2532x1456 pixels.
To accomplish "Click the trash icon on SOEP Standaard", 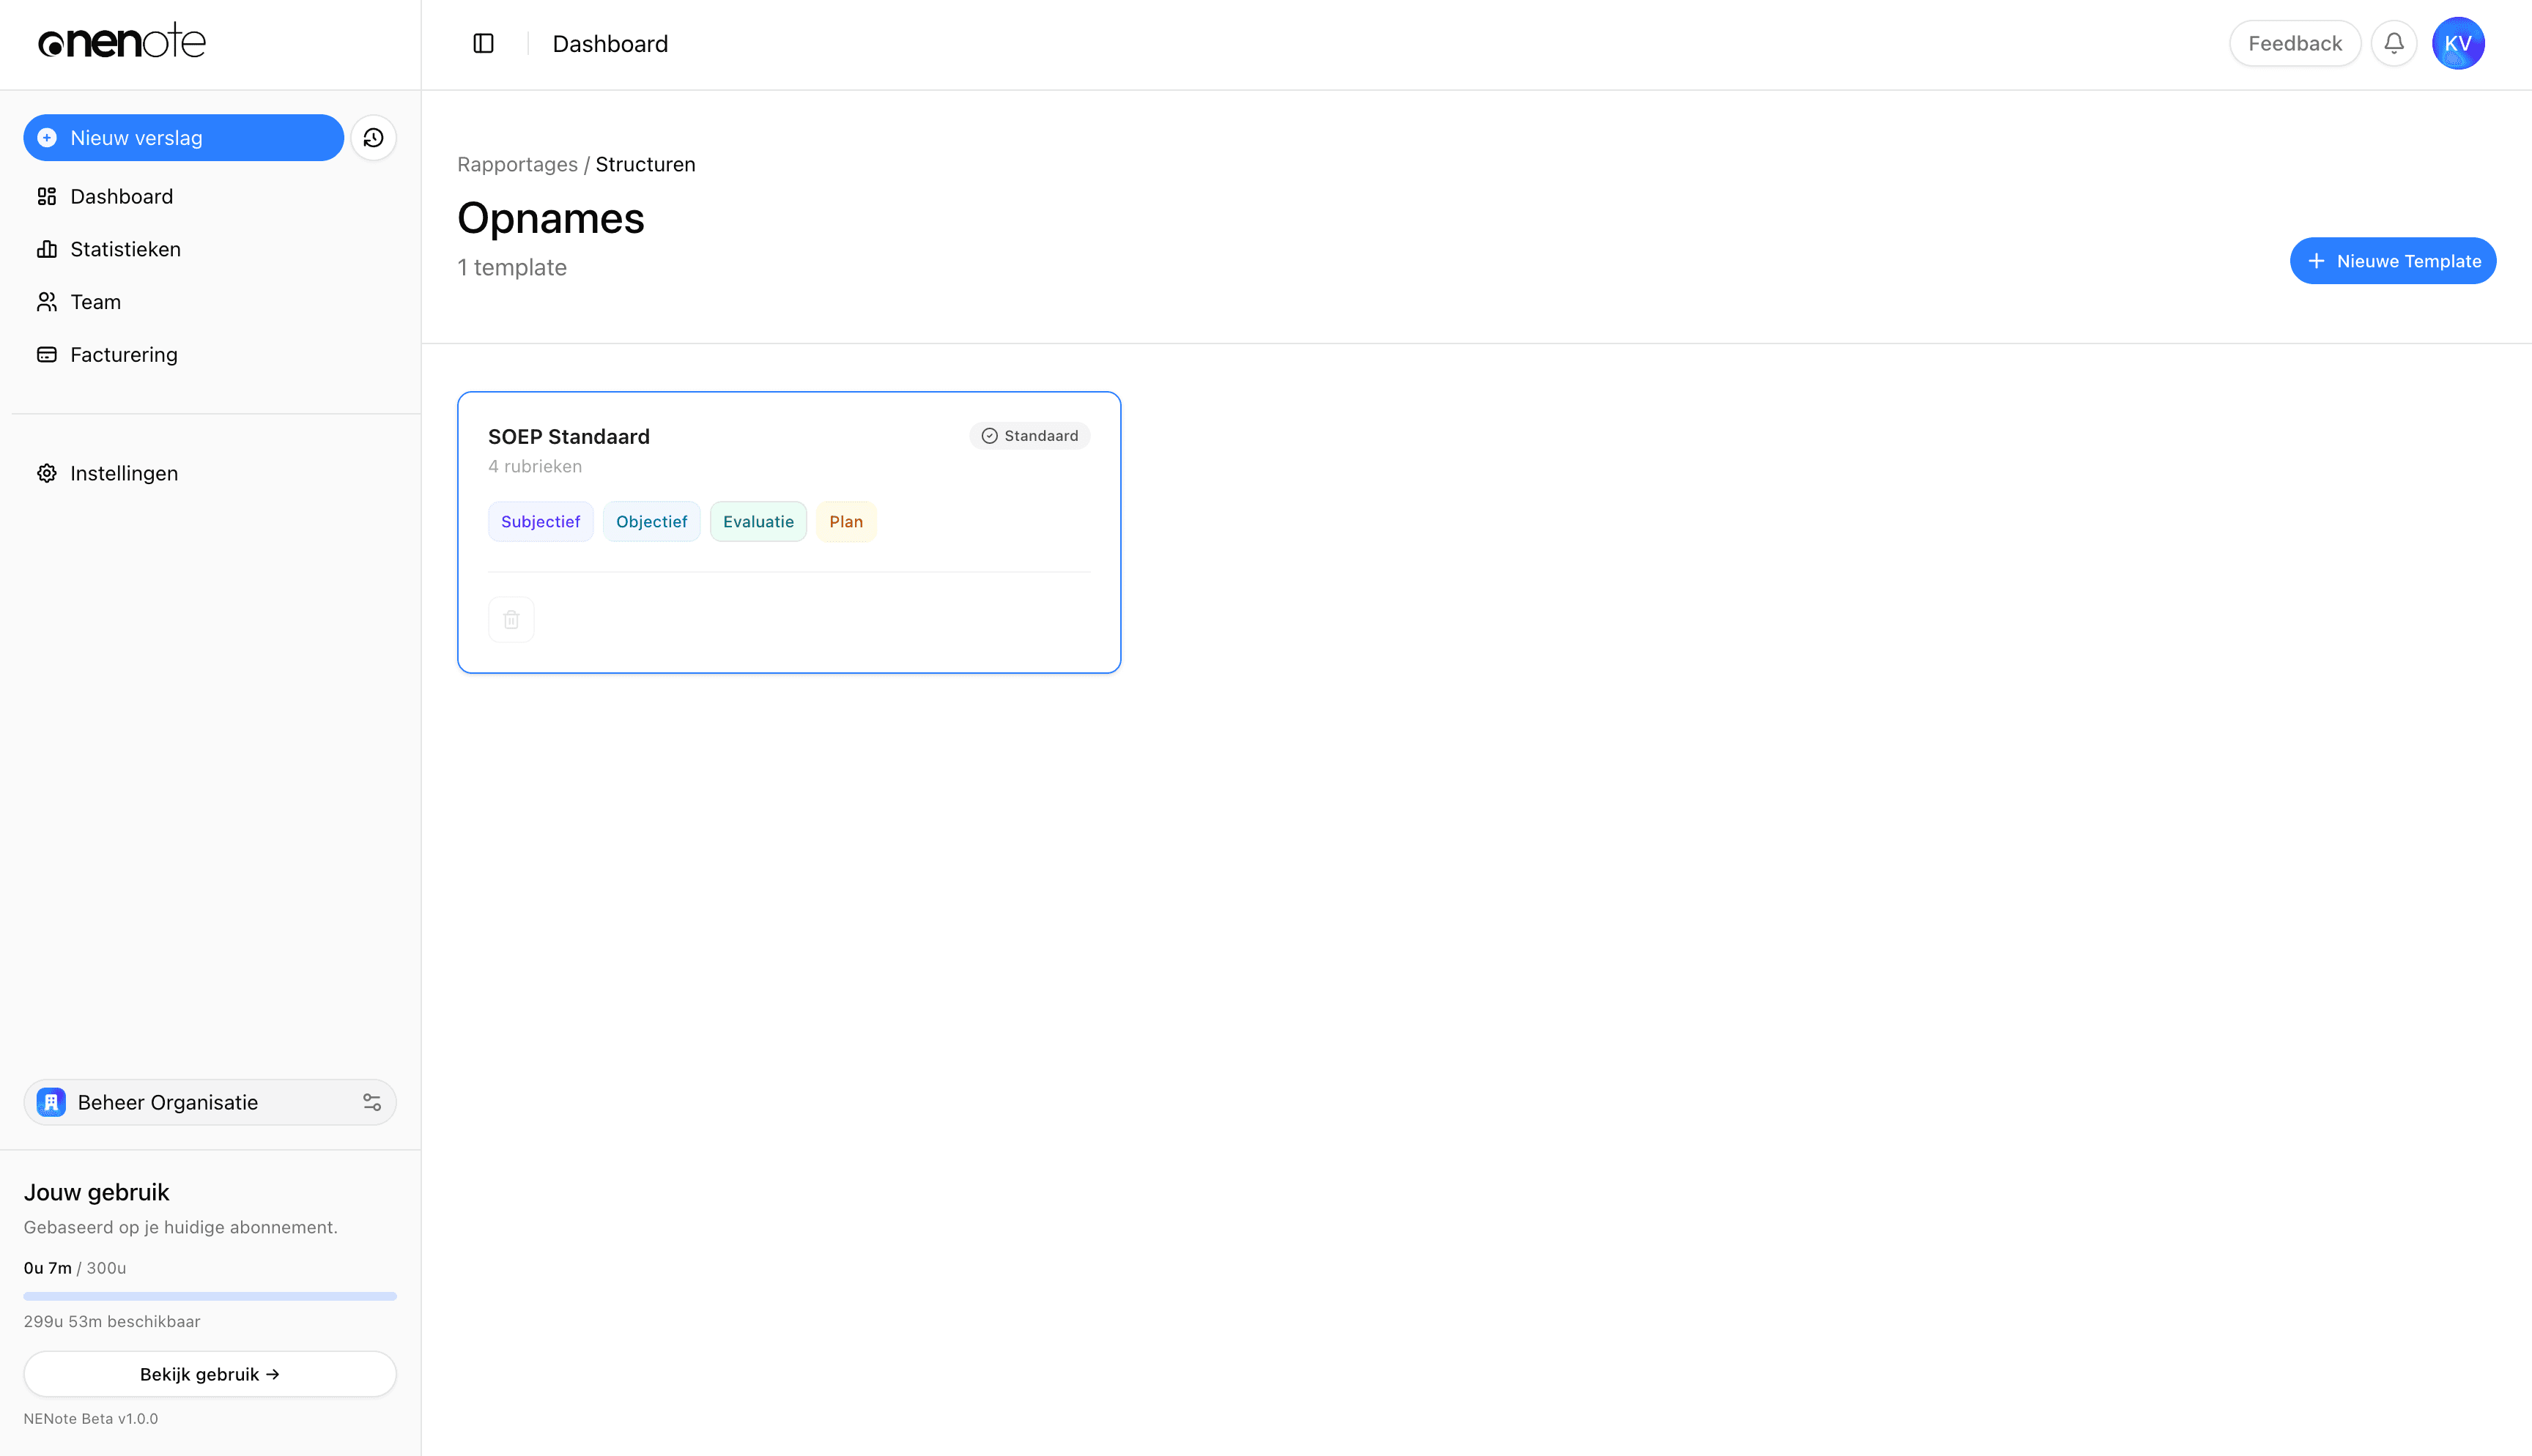I will pos(511,619).
